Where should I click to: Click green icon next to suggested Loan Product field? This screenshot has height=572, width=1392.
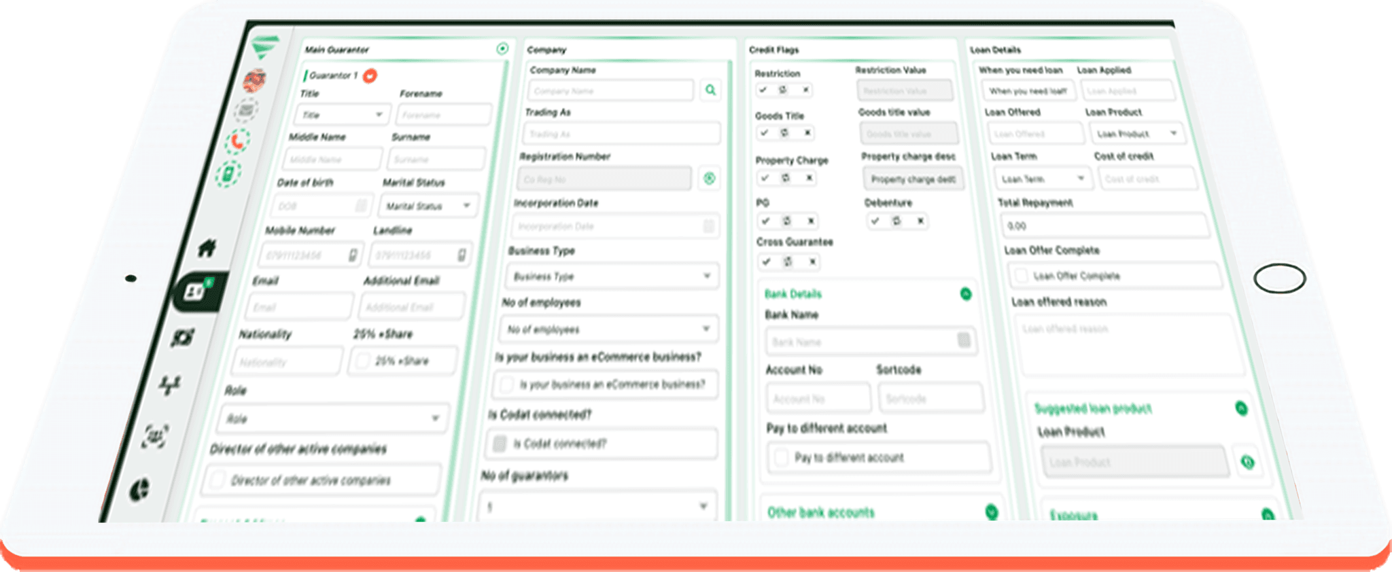click(1247, 462)
